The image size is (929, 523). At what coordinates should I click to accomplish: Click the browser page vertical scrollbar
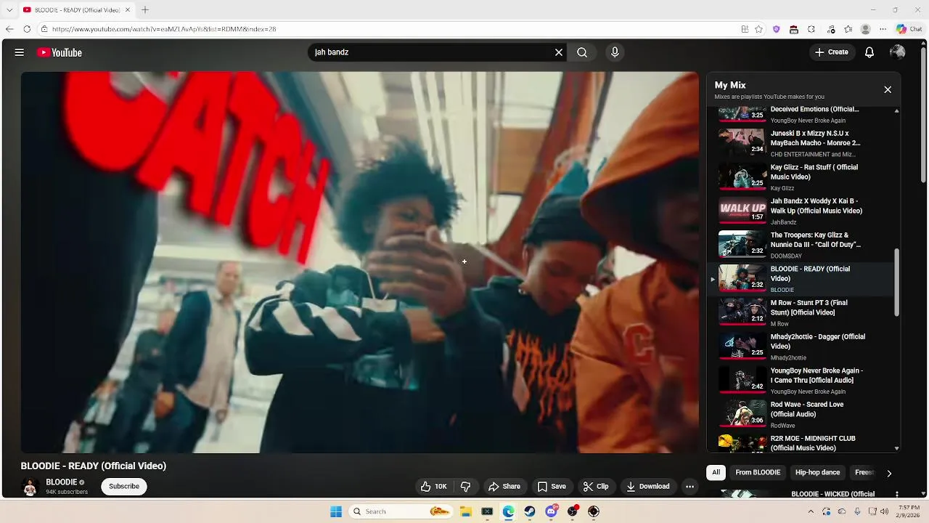click(x=923, y=113)
